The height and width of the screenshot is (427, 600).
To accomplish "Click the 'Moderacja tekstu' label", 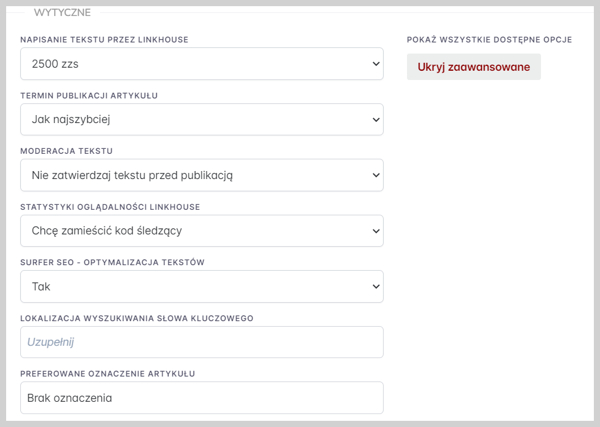I will tap(66, 151).
